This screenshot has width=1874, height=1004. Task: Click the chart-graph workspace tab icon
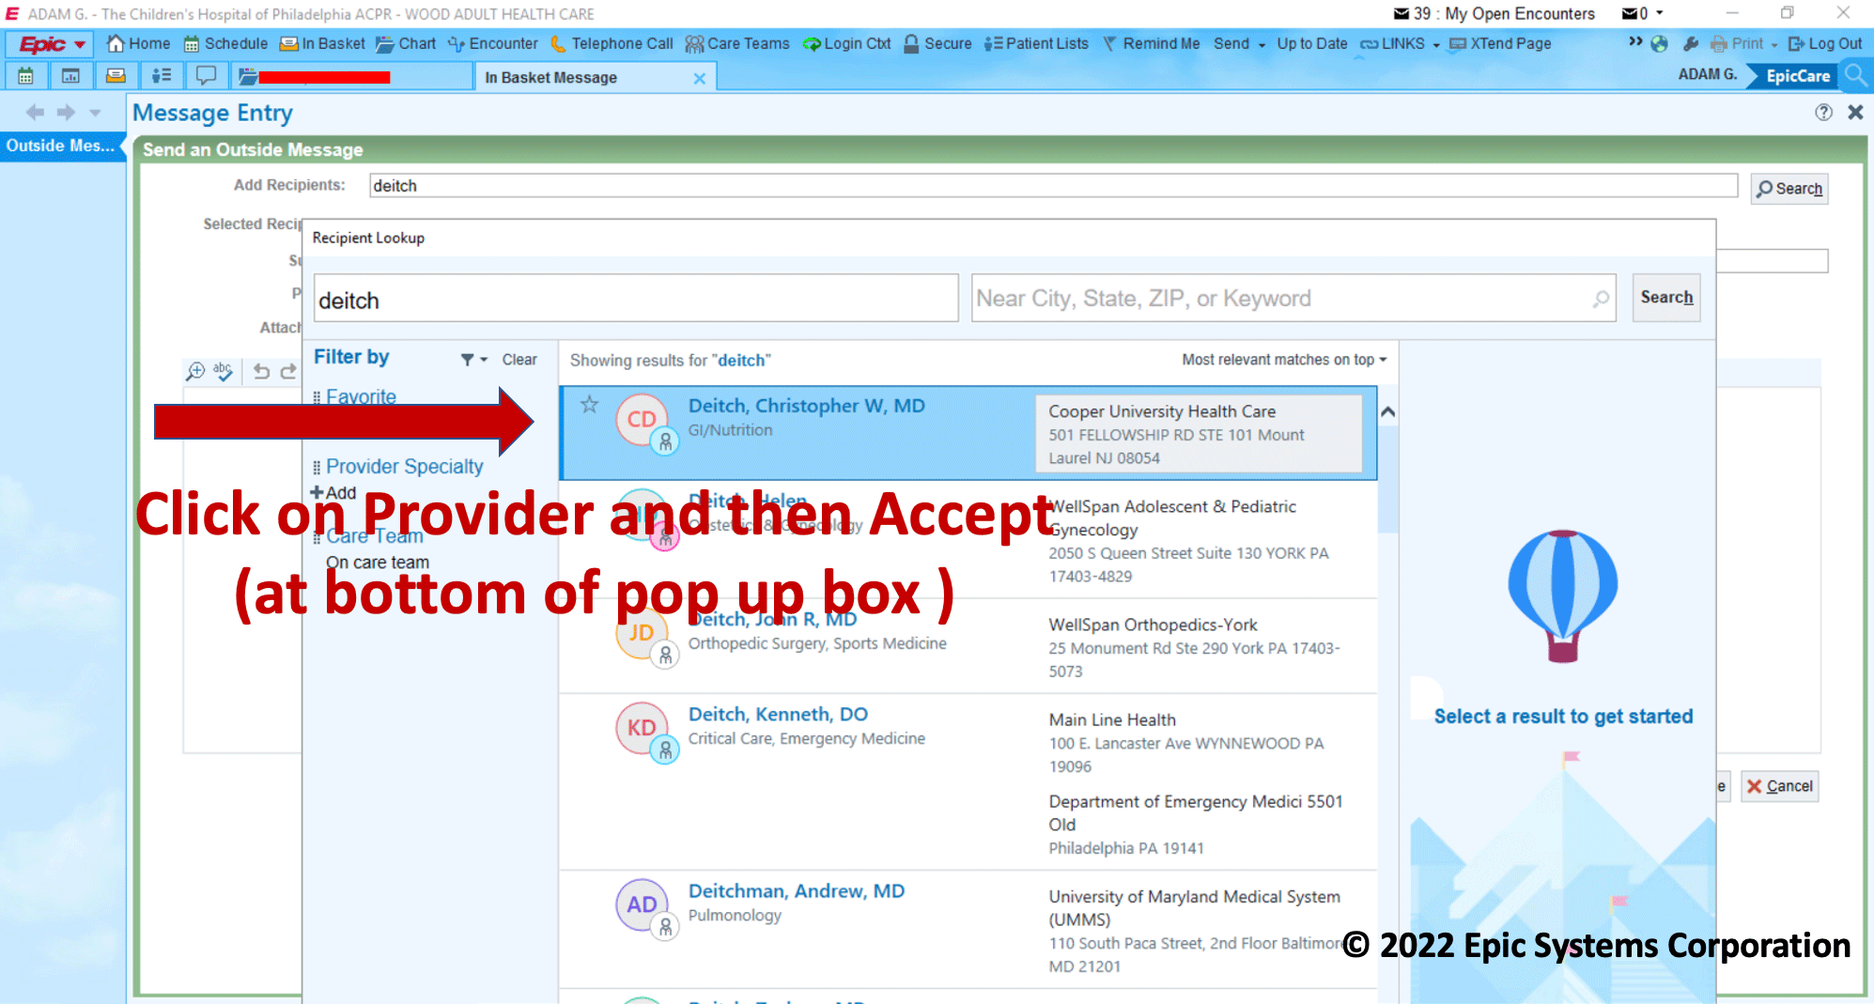pyautogui.click(x=70, y=76)
